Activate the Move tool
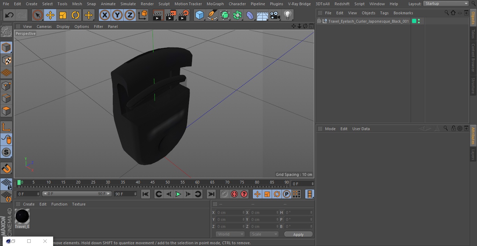This screenshot has width=477, height=246. pyautogui.click(x=50, y=15)
